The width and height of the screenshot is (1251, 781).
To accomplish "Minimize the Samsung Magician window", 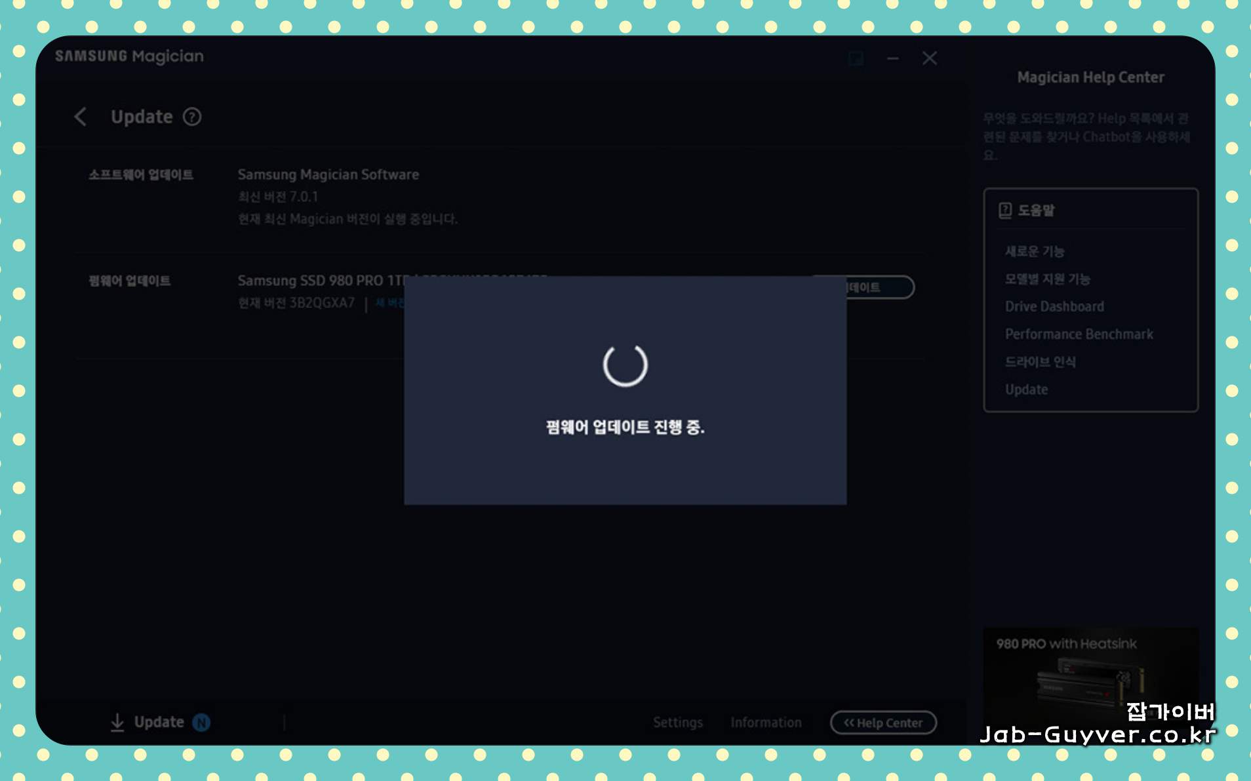I will point(892,58).
